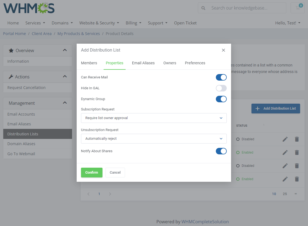Collapse the Management sidebar section
This screenshot has width=308, height=226.
pyautogui.click(x=65, y=103)
